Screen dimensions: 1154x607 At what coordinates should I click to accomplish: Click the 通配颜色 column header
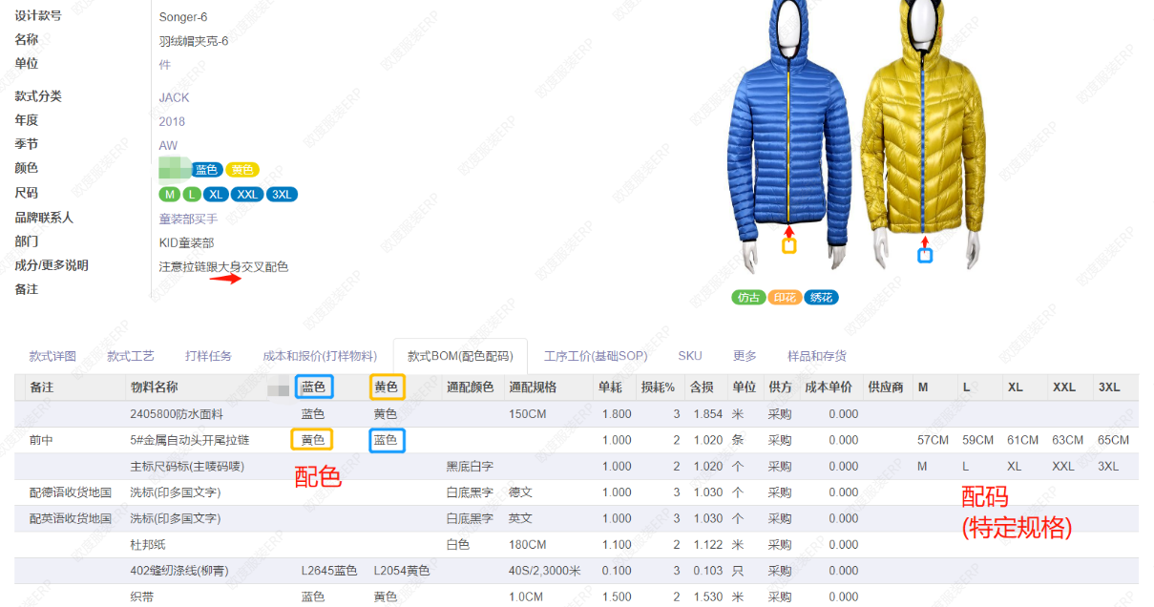470,387
